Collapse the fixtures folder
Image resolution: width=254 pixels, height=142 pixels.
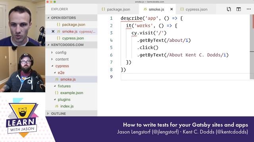55,86
